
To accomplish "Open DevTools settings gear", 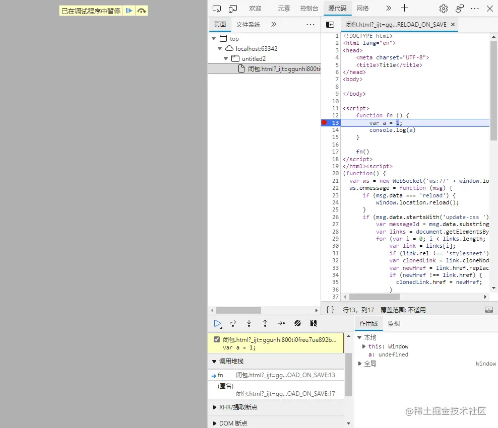I will (x=444, y=9).
